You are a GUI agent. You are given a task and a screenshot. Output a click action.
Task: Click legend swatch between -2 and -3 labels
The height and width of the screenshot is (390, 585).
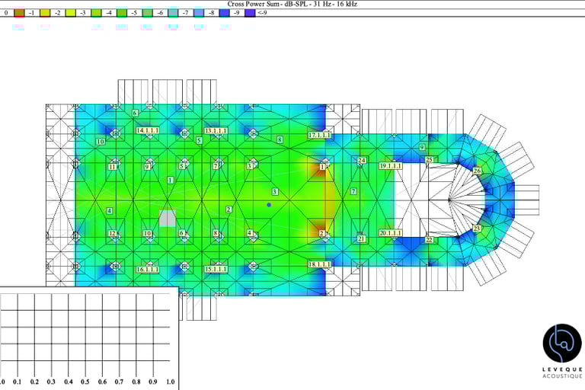tap(71, 13)
